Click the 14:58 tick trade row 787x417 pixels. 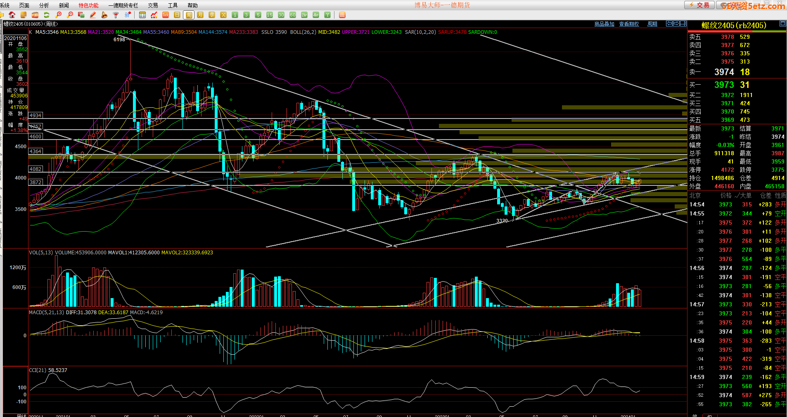click(737, 341)
